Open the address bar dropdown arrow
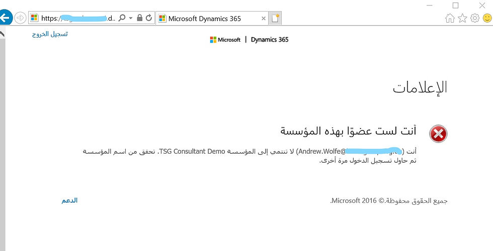 click(131, 18)
